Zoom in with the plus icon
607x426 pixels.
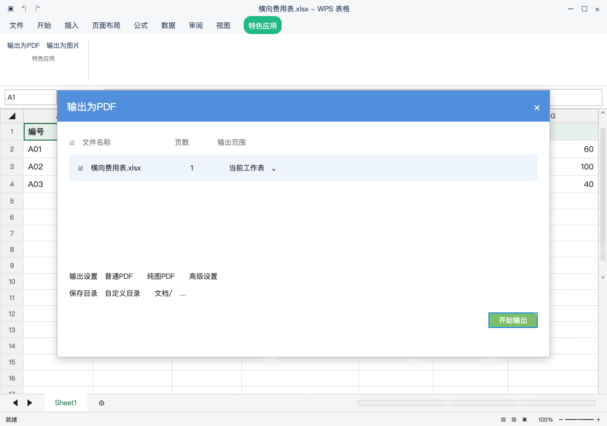point(598,419)
